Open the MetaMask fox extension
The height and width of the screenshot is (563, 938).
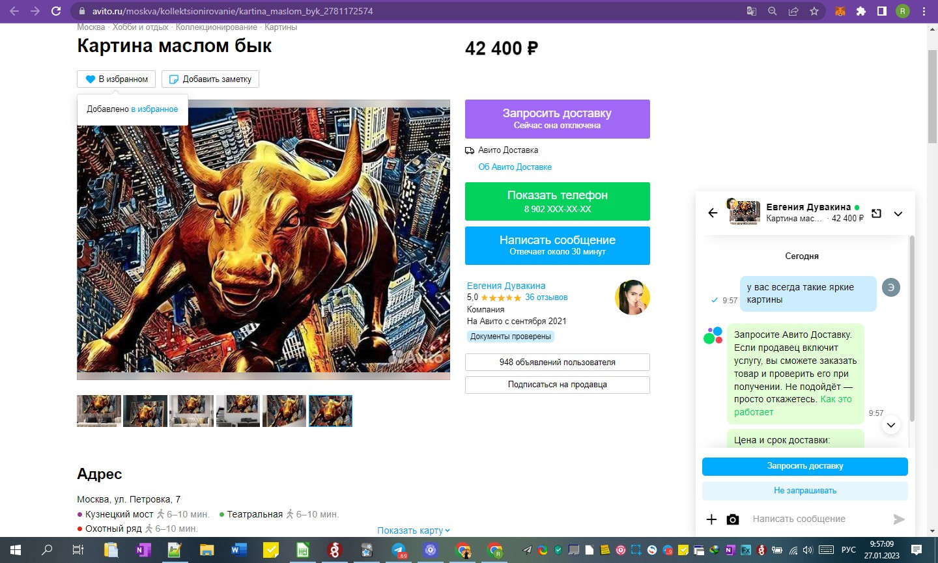click(x=840, y=11)
